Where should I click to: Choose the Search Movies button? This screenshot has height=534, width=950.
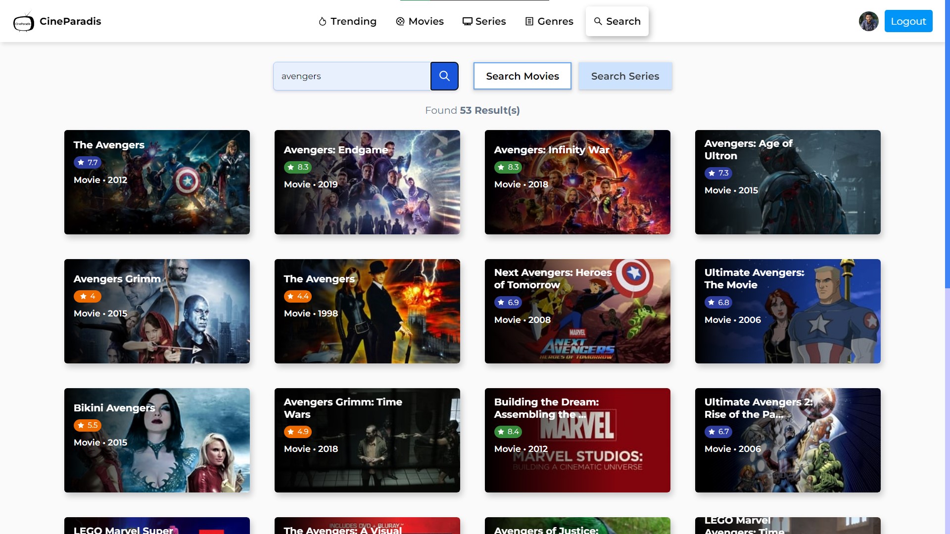[x=522, y=76]
